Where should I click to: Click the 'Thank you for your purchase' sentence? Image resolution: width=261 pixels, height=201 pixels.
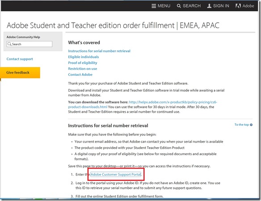[x=128, y=83]
